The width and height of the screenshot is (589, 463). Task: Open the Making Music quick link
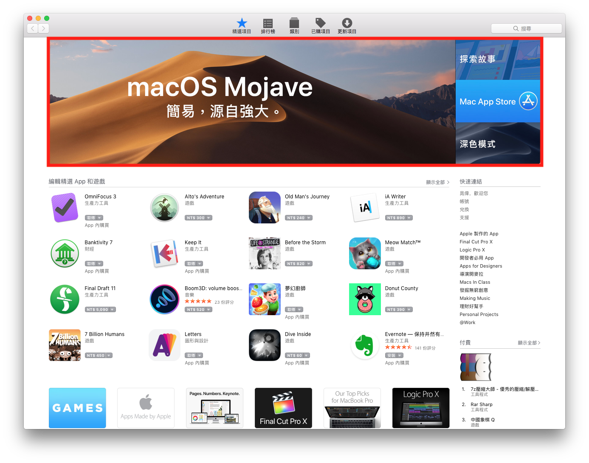click(475, 298)
